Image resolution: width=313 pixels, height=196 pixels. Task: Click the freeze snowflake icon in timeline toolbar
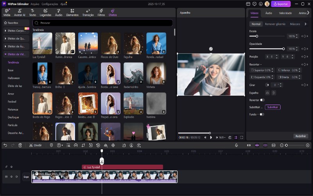point(113,145)
